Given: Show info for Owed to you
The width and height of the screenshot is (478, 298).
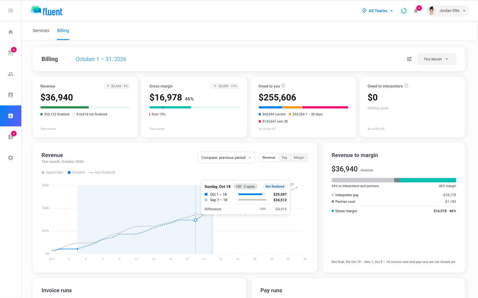Looking at the screenshot, I should (283, 86).
